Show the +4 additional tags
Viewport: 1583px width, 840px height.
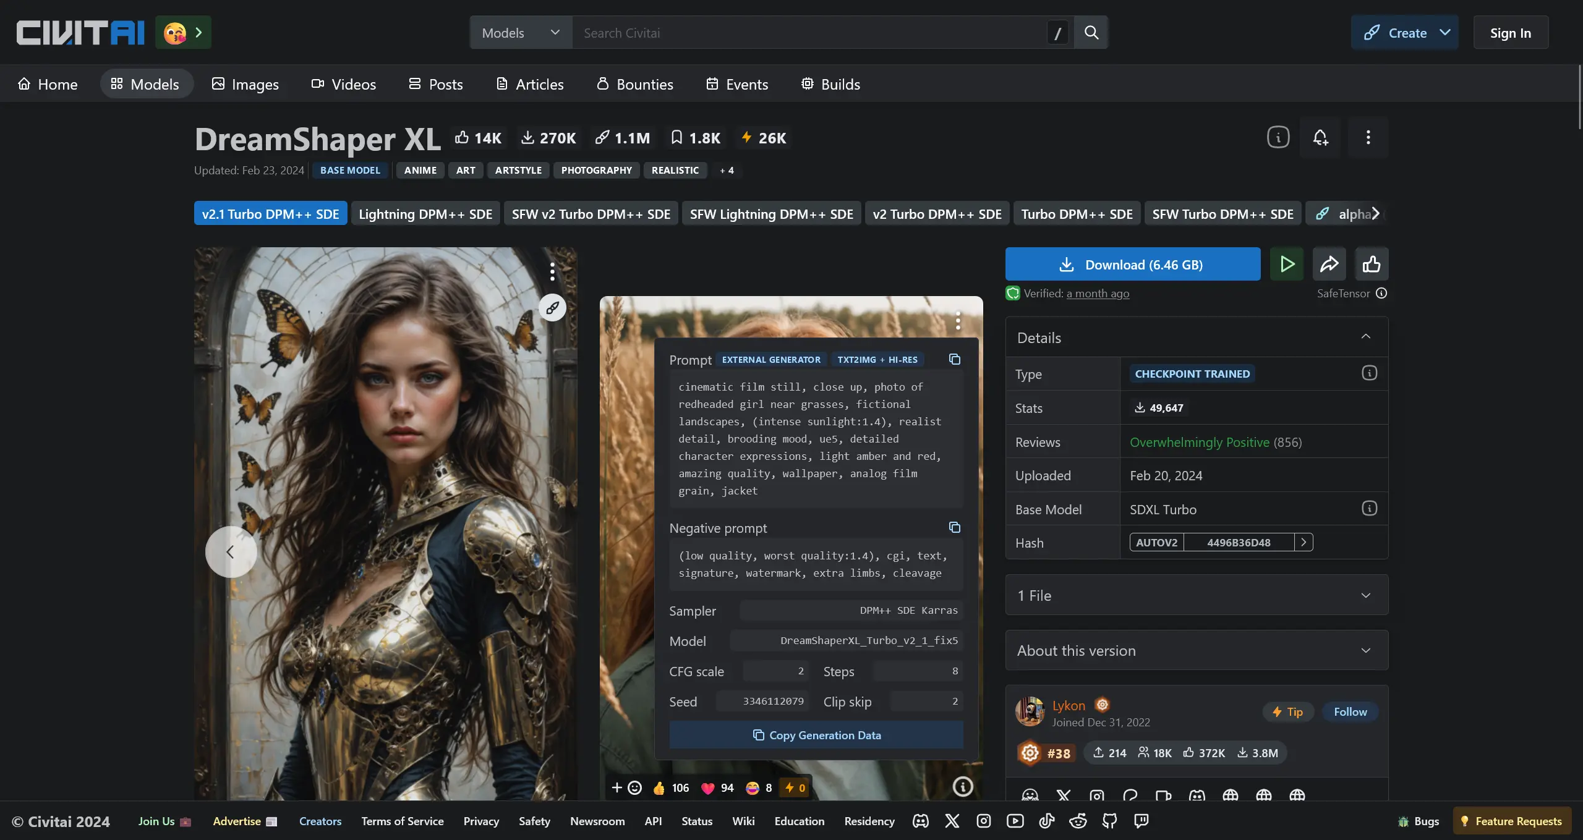(727, 171)
